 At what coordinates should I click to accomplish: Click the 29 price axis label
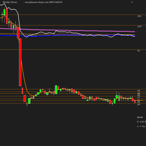click(138, 105)
